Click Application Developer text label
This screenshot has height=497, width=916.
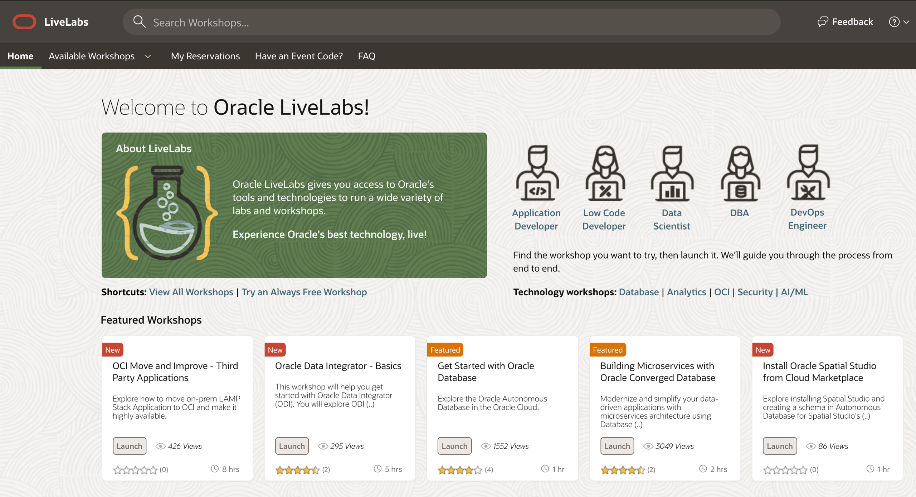click(536, 219)
